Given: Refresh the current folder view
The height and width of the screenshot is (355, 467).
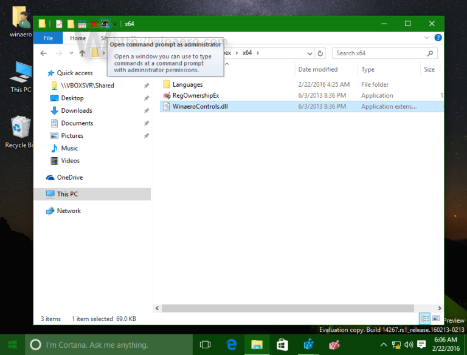Looking at the screenshot, I should pyautogui.click(x=320, y=53).
